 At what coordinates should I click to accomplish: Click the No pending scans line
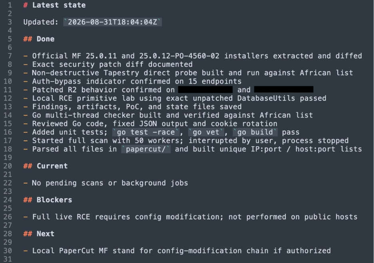tap(105, 183)
